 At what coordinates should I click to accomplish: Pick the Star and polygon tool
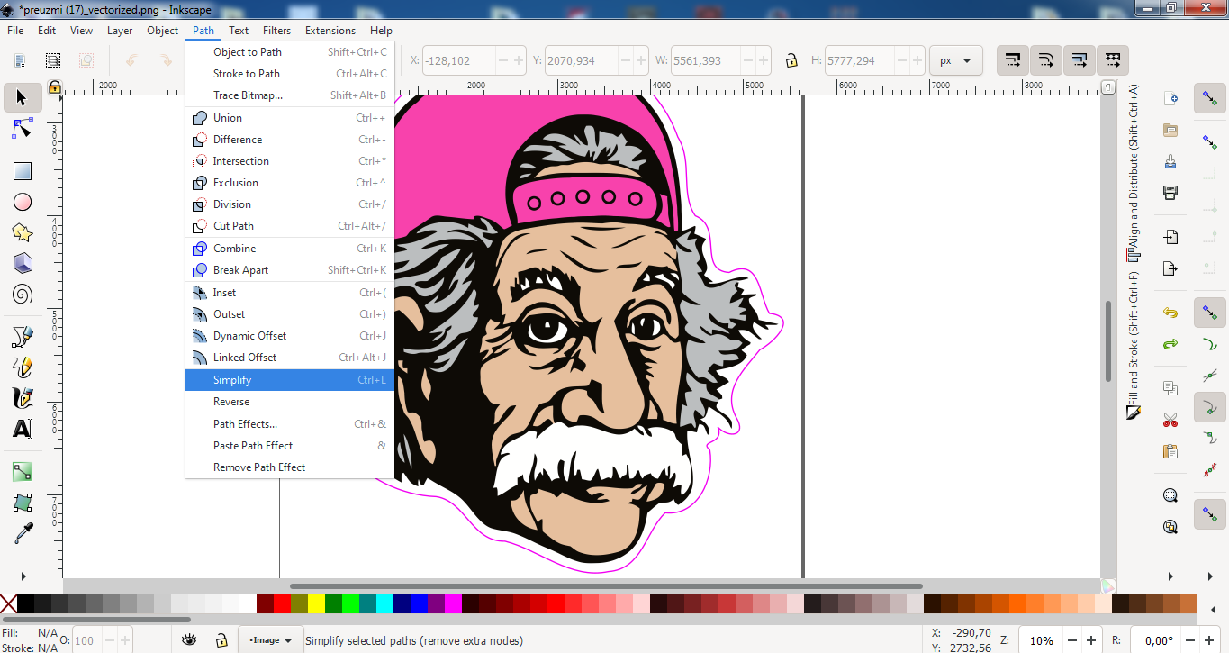(x=23, y=233)
